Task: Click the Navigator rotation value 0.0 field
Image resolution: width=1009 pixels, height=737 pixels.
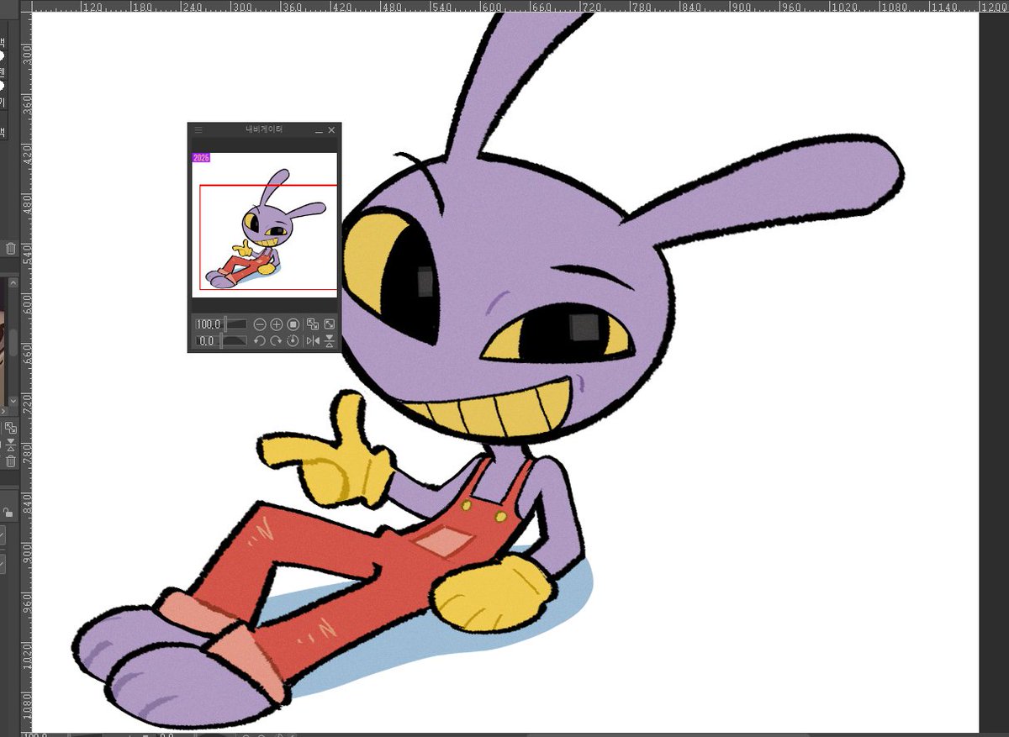Action: point(206,340)
